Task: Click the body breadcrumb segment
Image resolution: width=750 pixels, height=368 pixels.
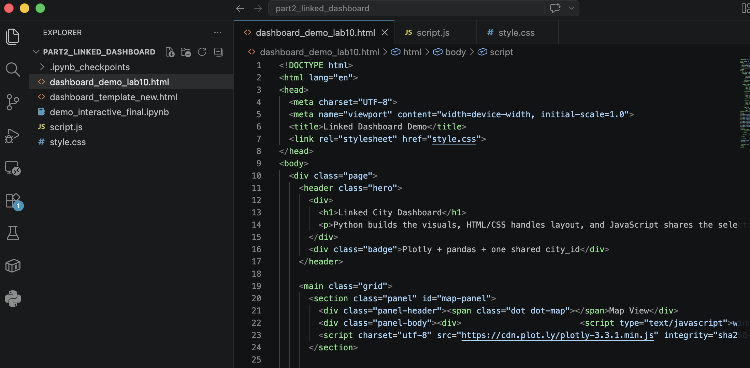Action: tap(449, 52)
